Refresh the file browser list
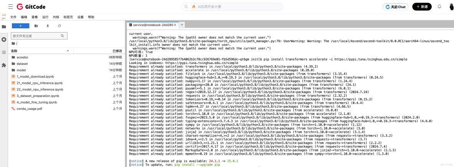The width and height of the screenshot is (454, 167). pyautogui.click(x=59, y=26)
